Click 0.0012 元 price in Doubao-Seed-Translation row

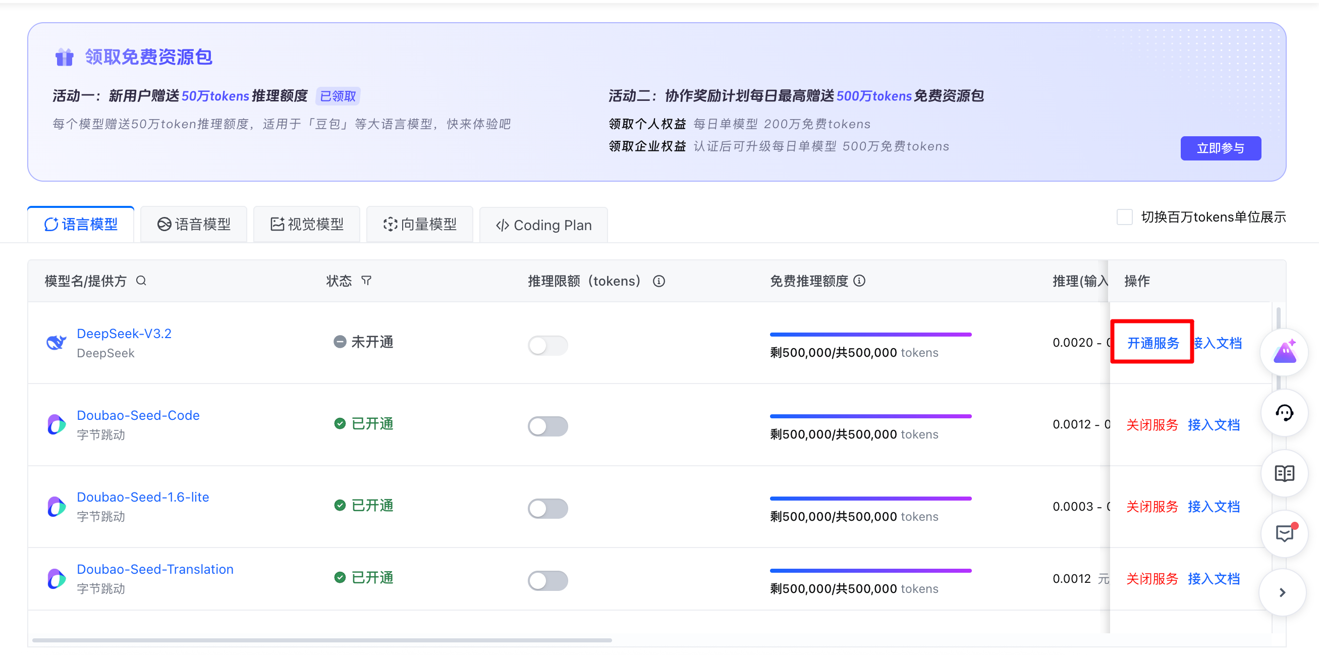click(1080, 579)
